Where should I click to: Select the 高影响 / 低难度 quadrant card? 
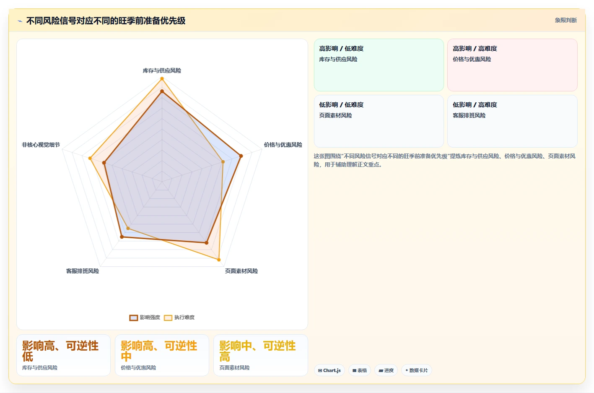pos(379,65)
